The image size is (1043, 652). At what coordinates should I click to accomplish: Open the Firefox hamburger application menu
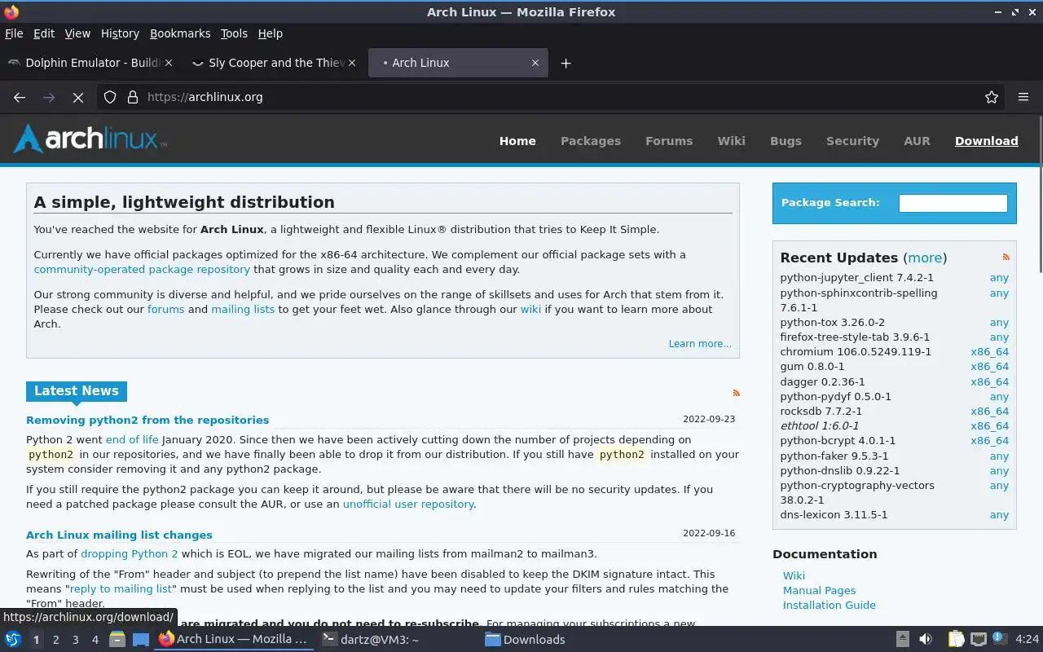coord(1023,97)
